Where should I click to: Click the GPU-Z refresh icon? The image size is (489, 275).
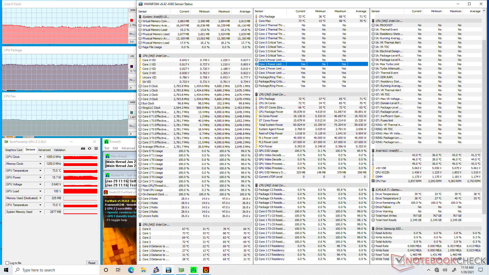[x=89, y=148]
